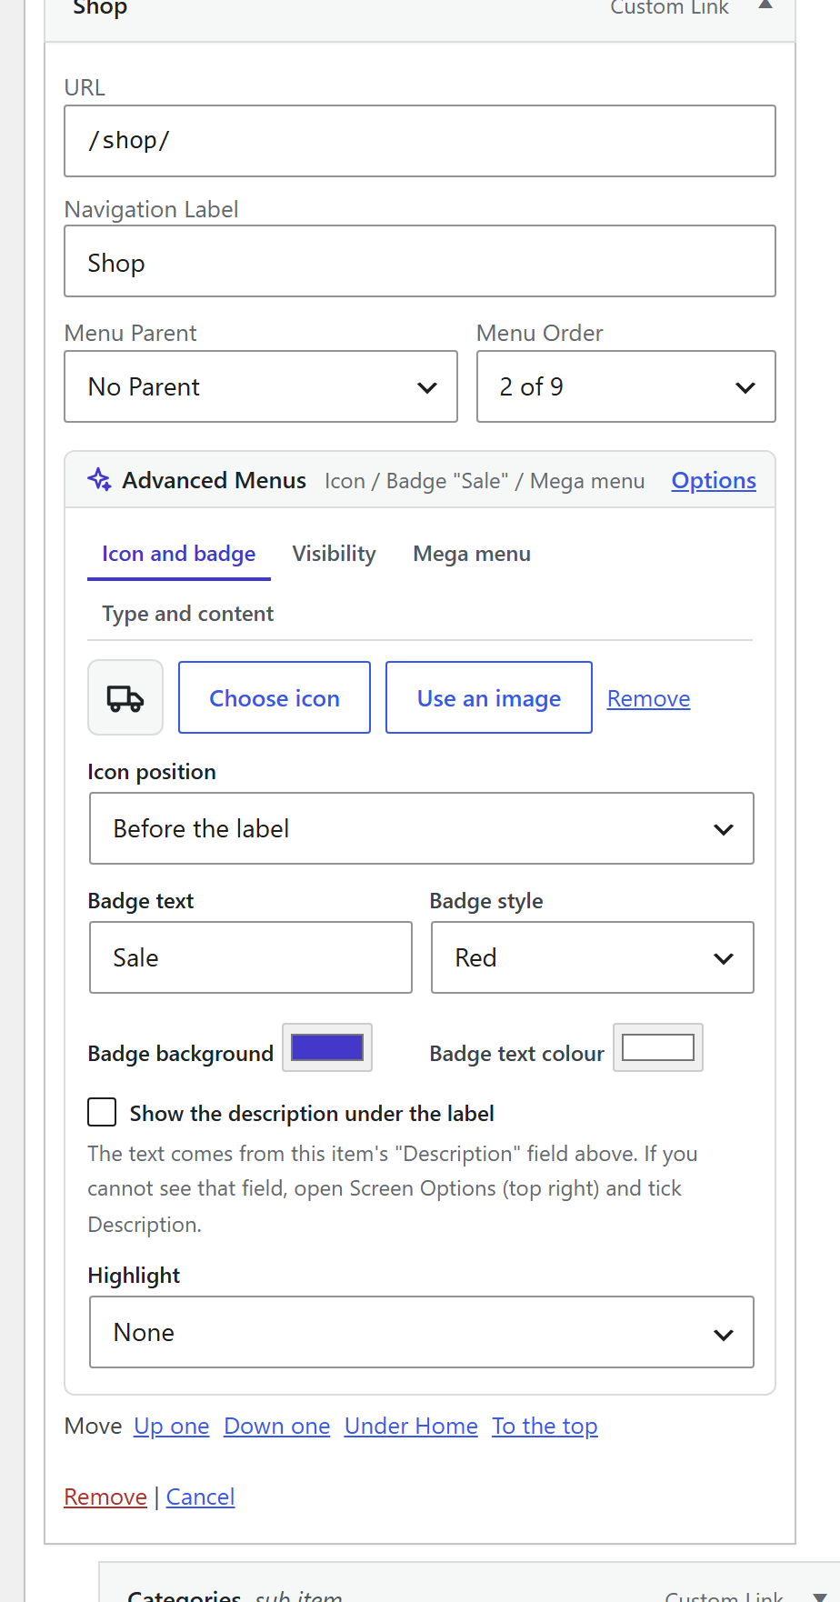Open the Menu Parent dropdown
Image resolution: width=840 pixels, height=1602 pixels.
261,386
